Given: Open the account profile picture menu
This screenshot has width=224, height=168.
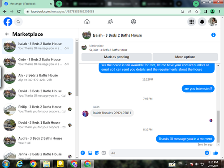Looking at the screenshot, I should 213,22.
